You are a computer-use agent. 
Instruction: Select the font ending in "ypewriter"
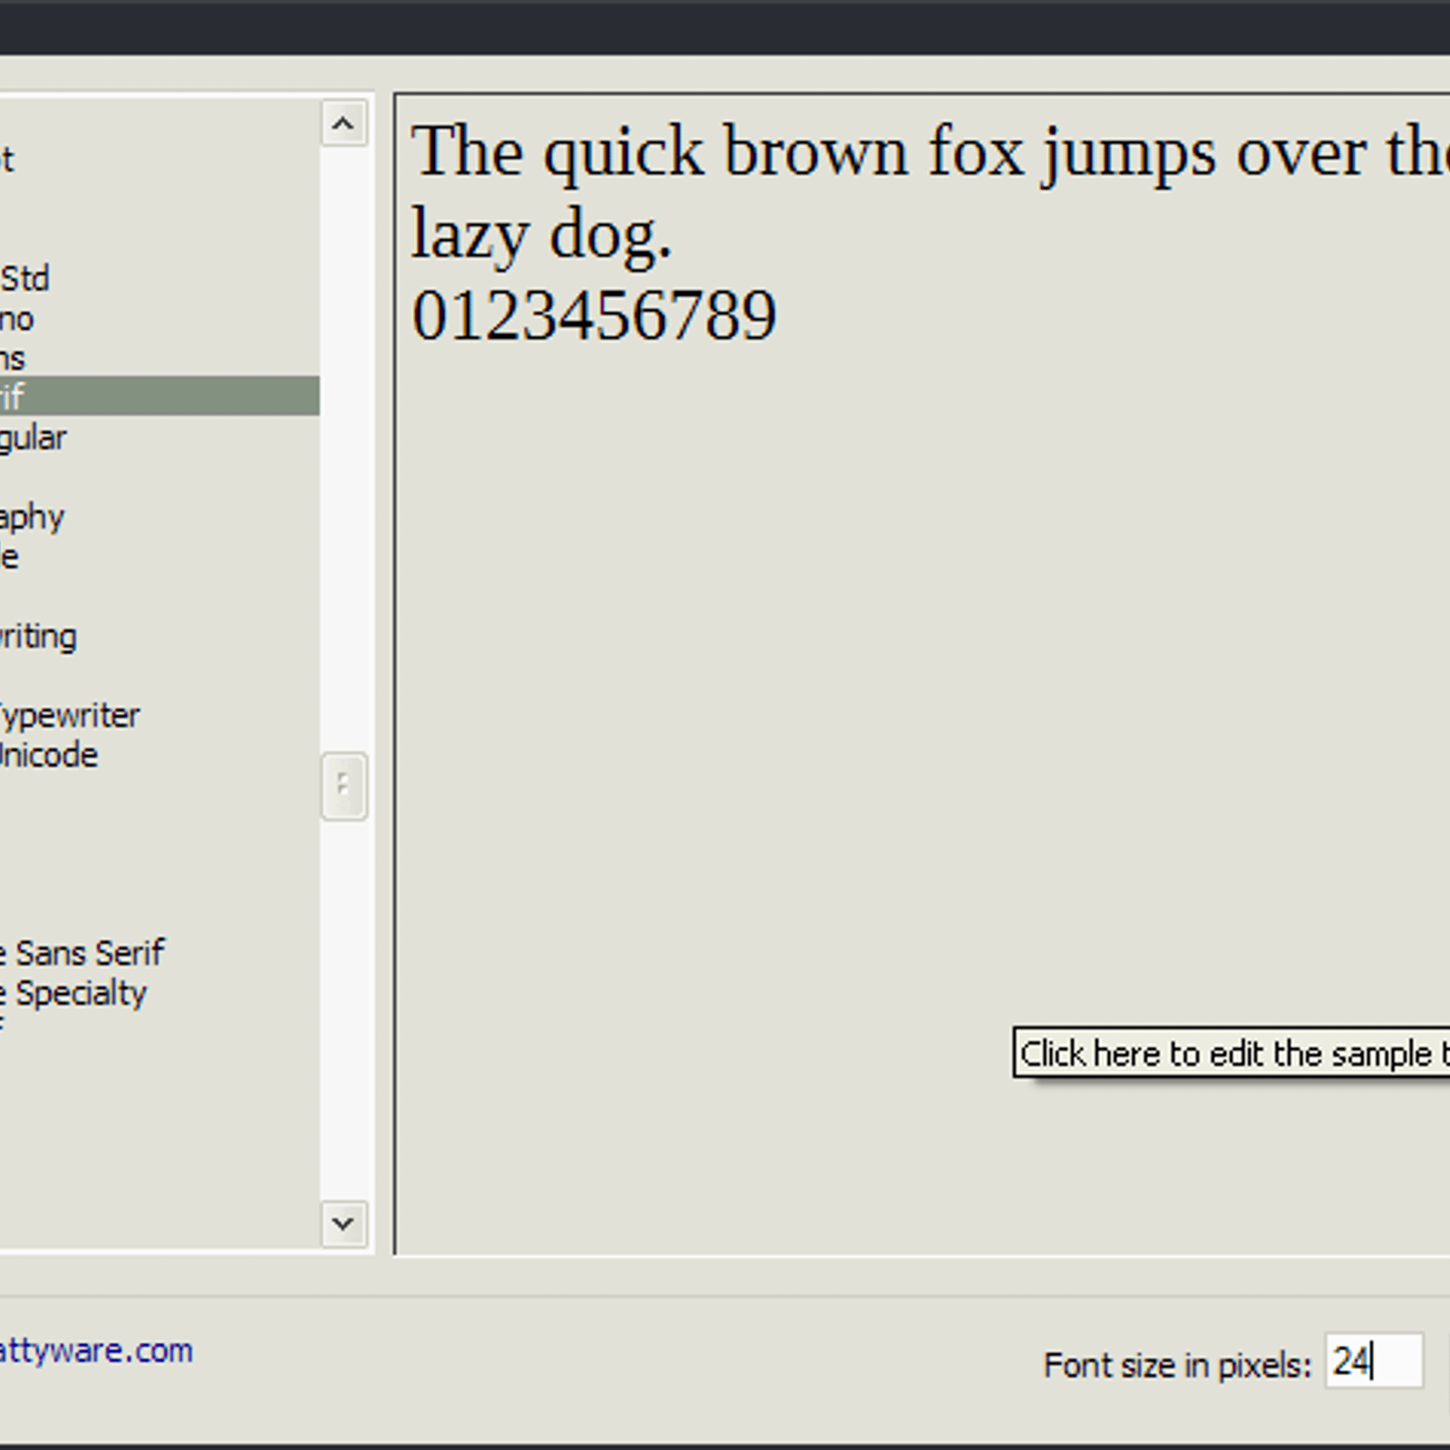tap(69, 716)
